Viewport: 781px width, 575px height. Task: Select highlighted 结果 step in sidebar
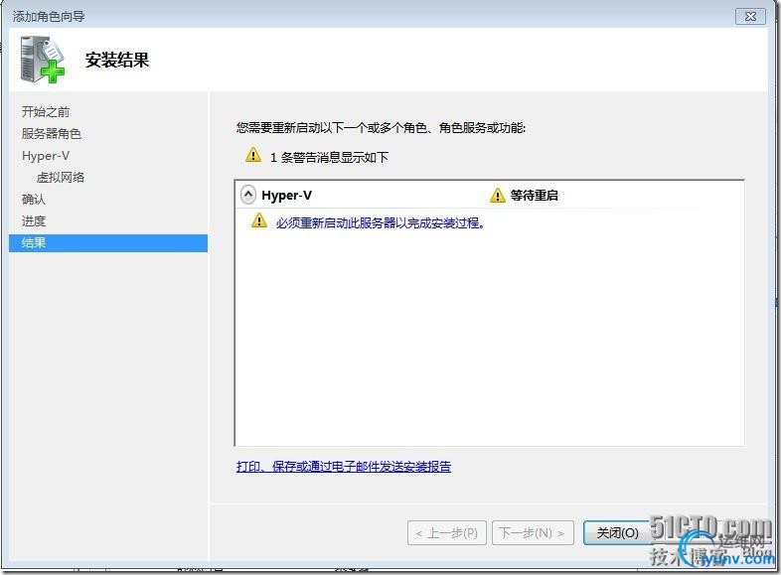(108, 243)
